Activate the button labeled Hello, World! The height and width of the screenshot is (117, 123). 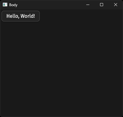click(x=20, y=16)
